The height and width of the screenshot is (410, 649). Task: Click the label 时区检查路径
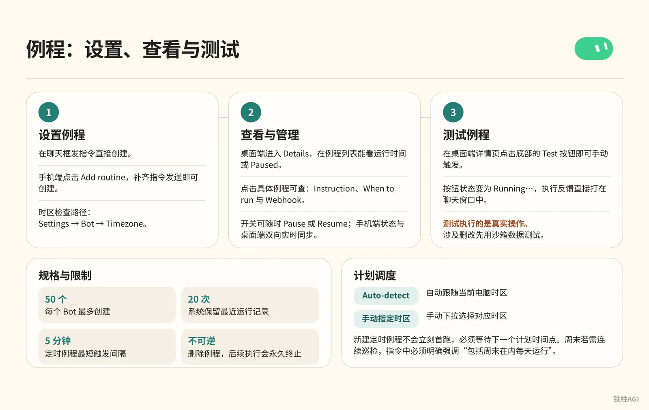[x=65, y=212]
